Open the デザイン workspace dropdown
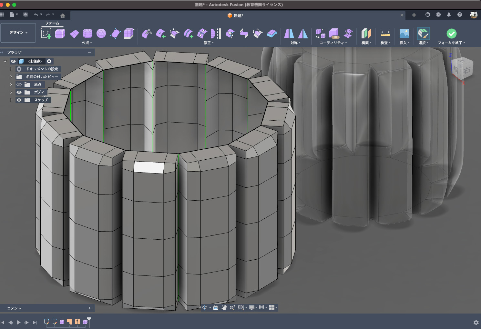The image size is (481, 329). pos(18,33)
